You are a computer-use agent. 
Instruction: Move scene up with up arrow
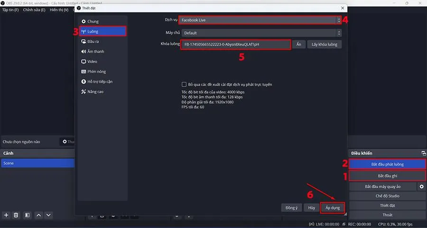(x=39, y=215)
